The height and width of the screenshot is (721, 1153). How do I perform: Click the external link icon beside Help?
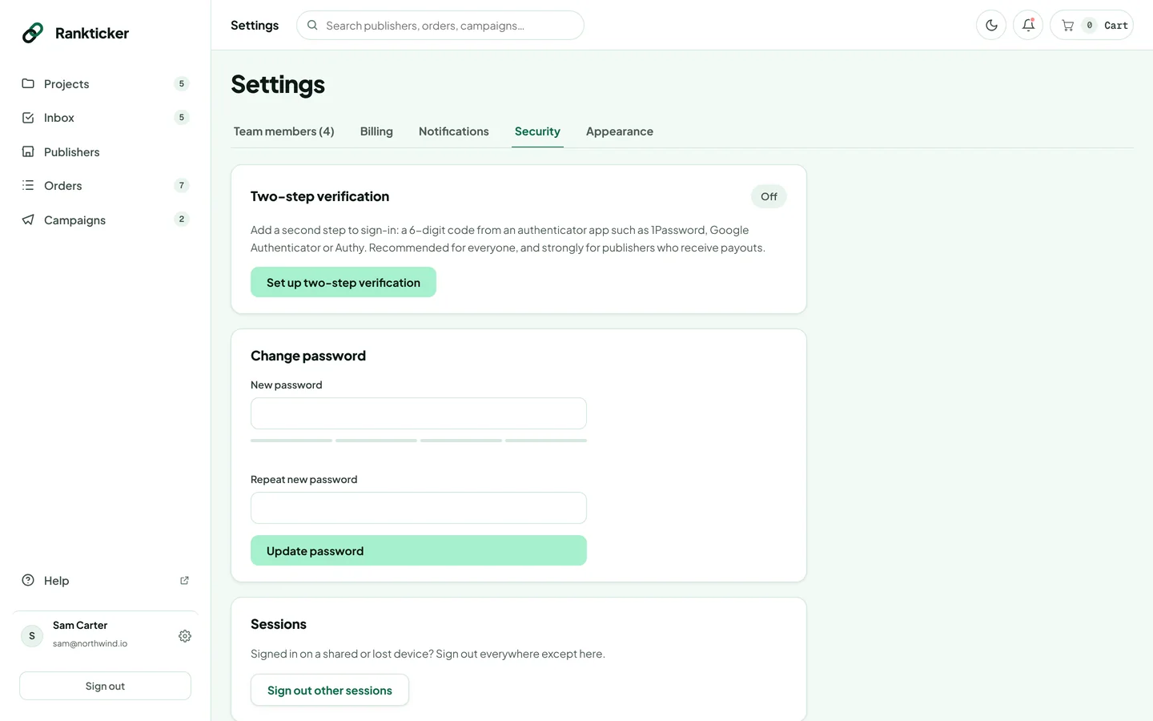point(184,580)
